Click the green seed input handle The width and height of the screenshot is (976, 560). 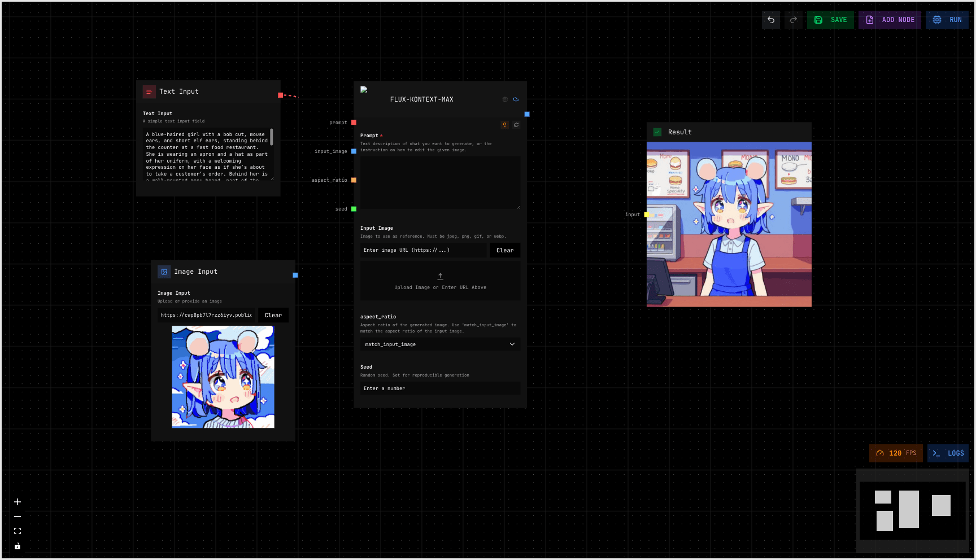(x=354, y=209)
